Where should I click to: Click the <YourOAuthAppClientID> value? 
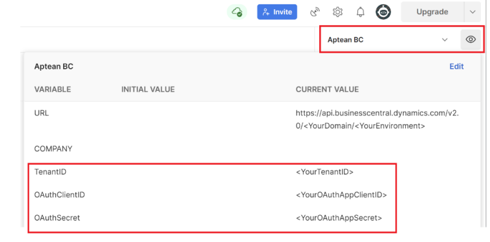coord(341,195)
